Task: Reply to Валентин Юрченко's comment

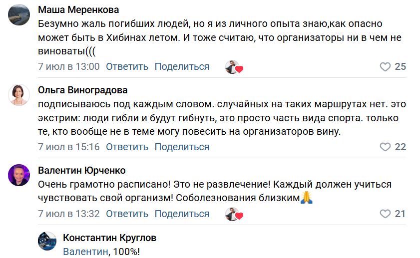Action: click(x=127, y=214)
